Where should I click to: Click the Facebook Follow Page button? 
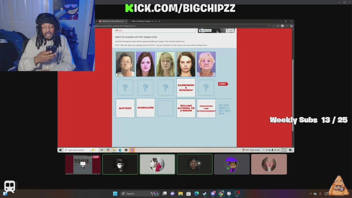[205, 31]
